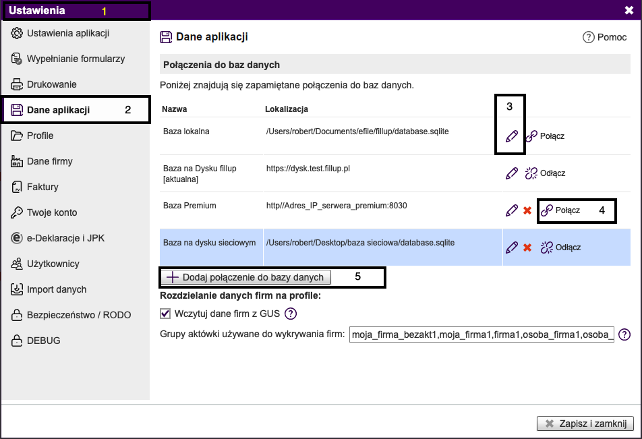
Task: Click the printer icon beside Drukowanie
Action: coord(17,84)
